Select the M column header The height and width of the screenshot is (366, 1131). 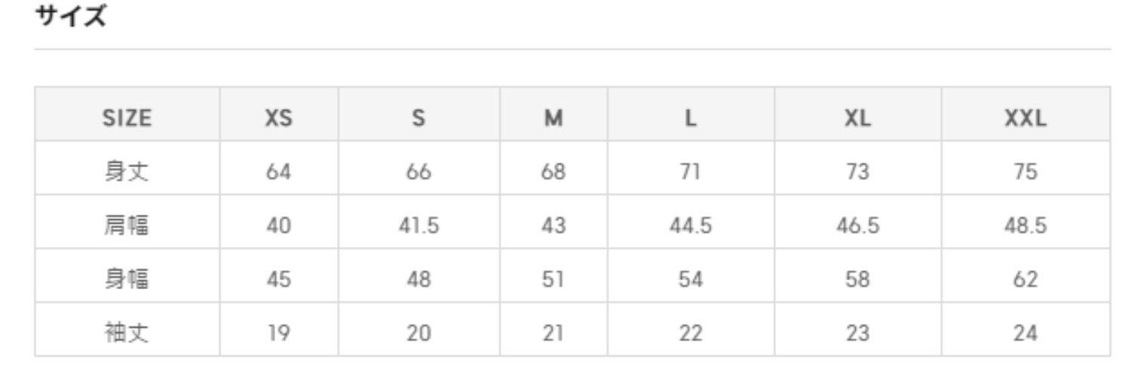point(553,118)
